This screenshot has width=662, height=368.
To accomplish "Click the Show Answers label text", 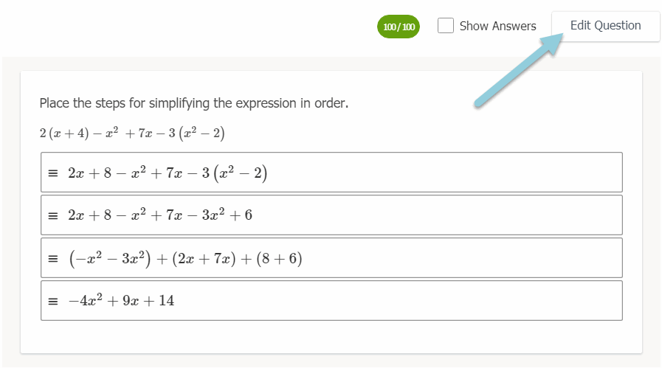I will (x=497, y=26).
